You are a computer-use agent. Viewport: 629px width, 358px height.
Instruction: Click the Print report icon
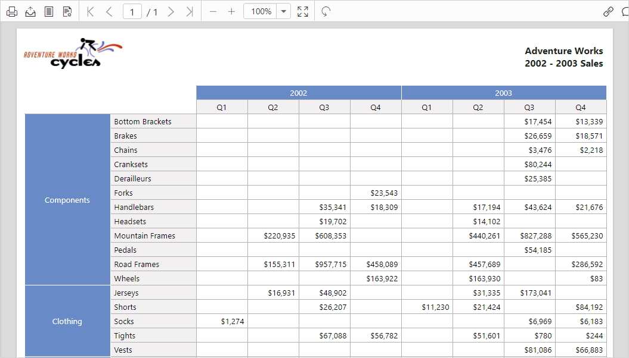(x=12, y=12)
